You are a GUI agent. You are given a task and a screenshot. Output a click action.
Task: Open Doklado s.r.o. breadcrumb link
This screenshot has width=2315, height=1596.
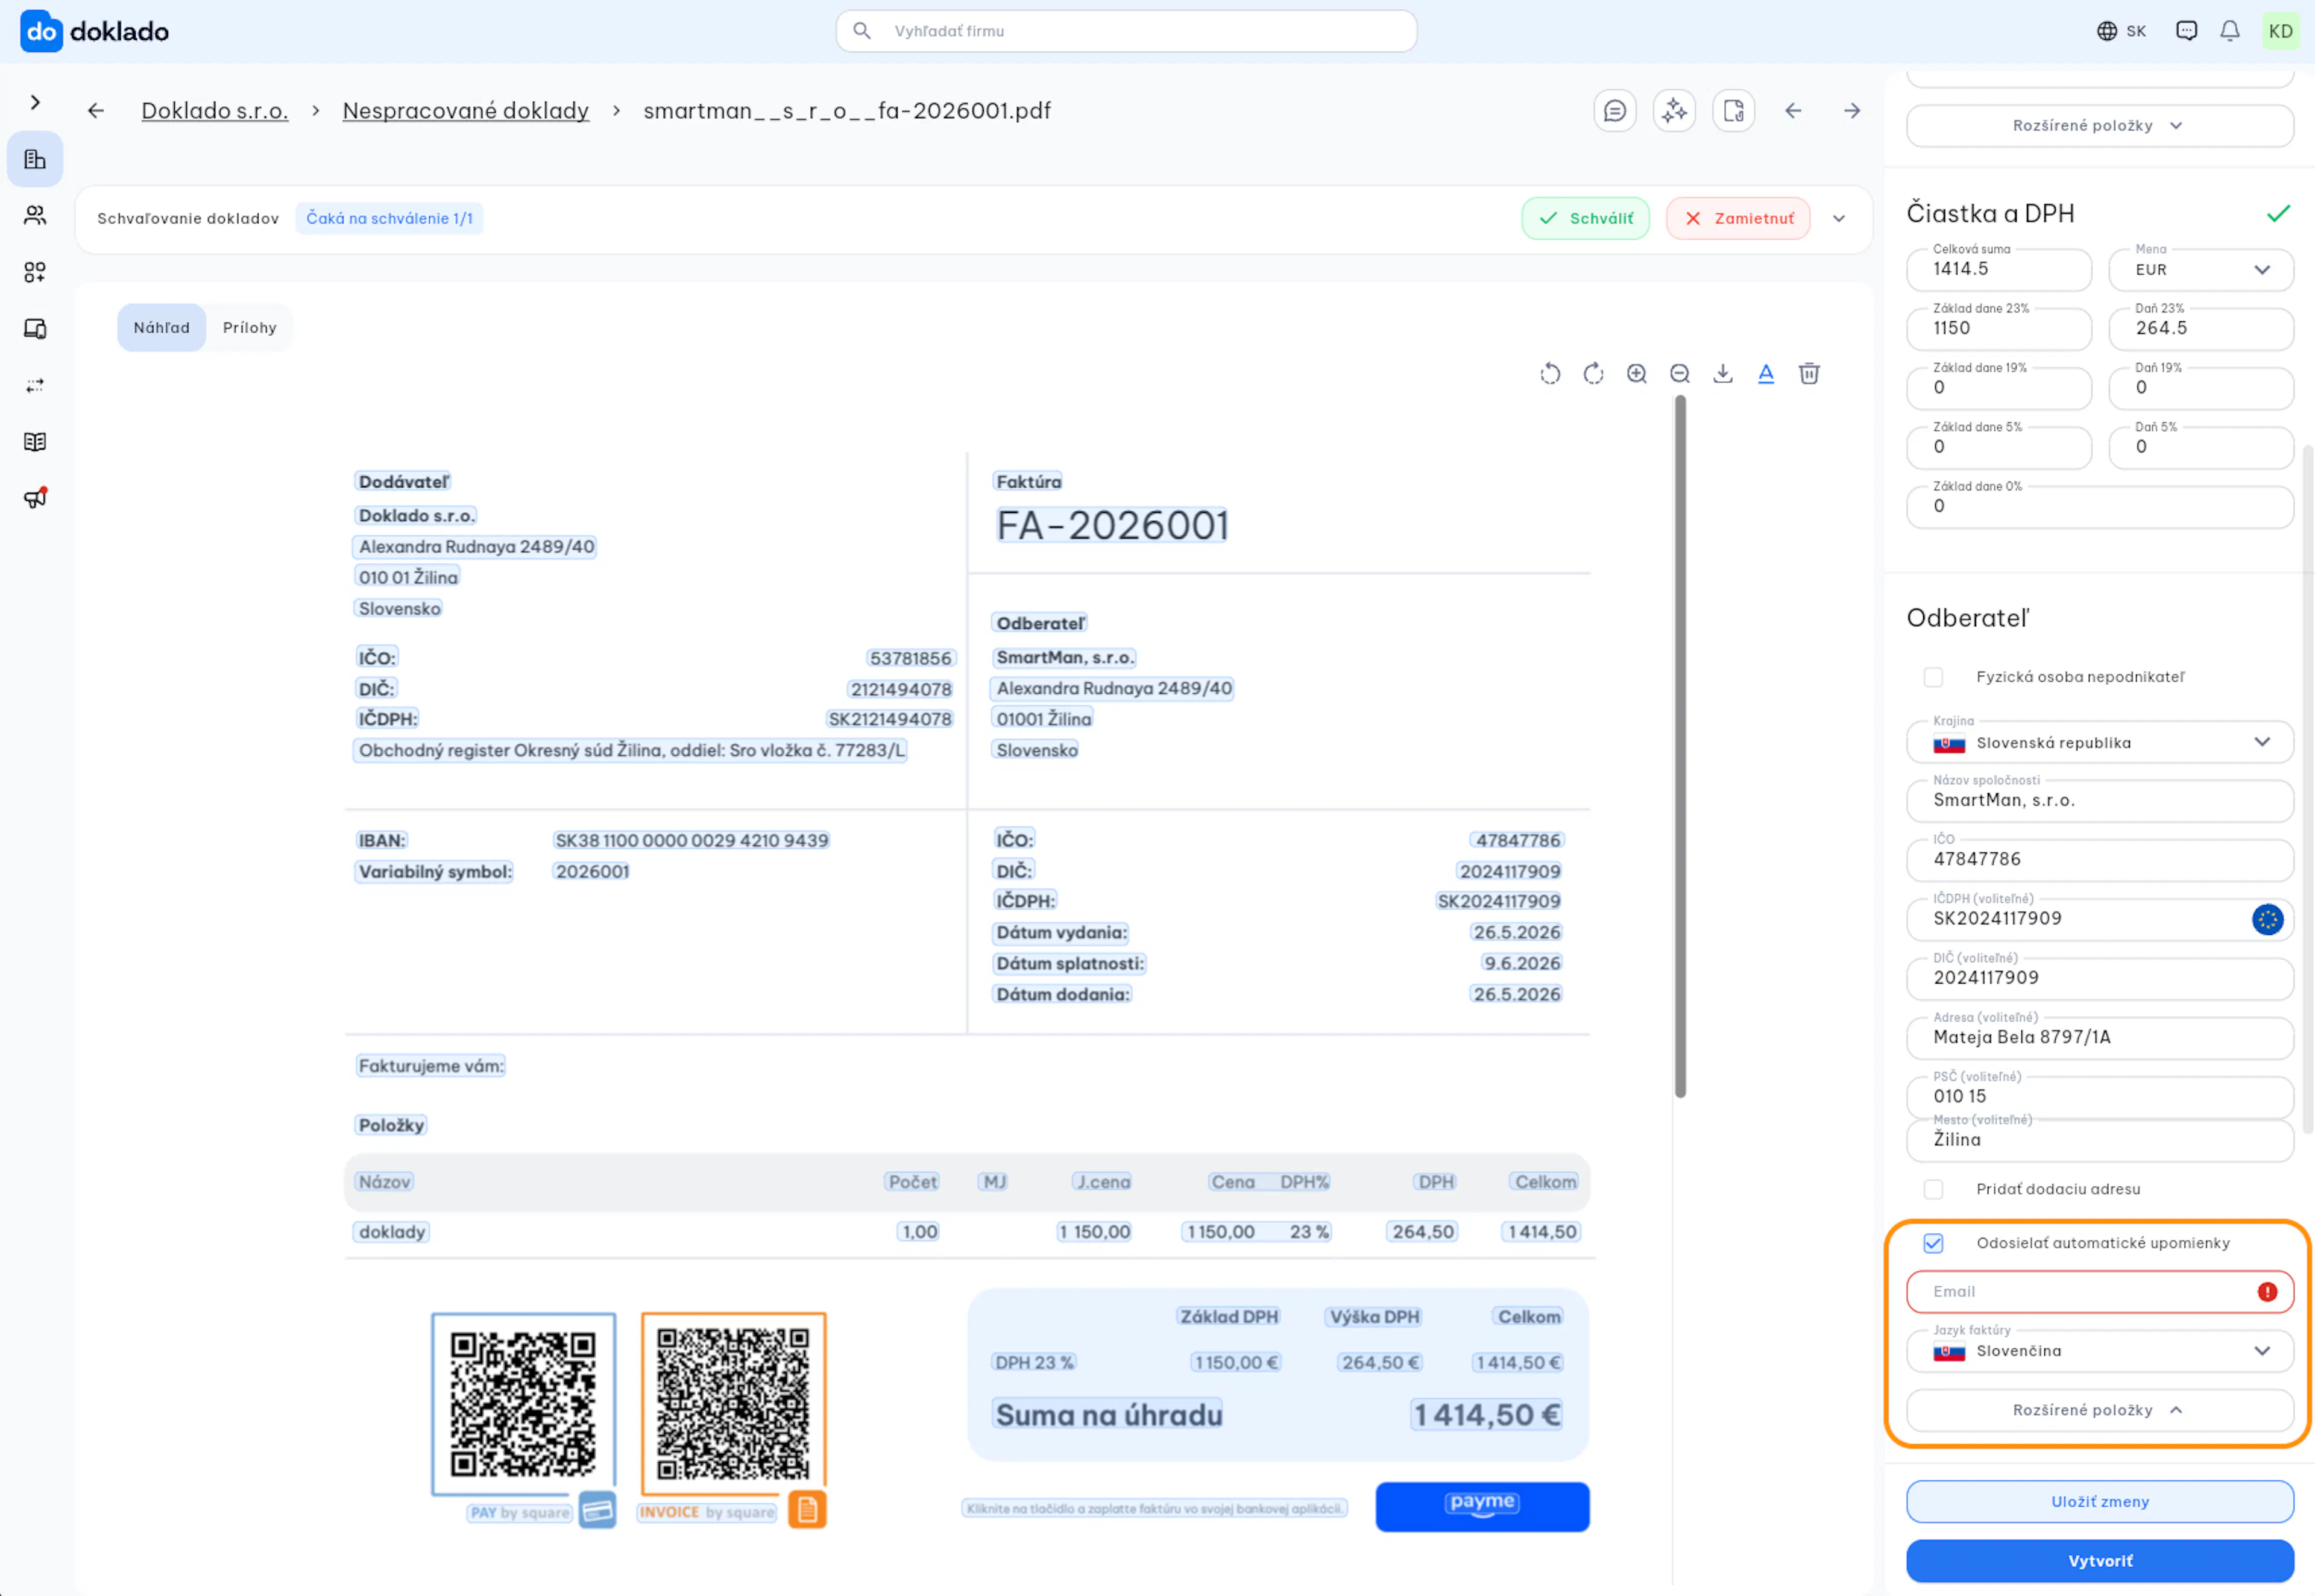pos(215,111)
